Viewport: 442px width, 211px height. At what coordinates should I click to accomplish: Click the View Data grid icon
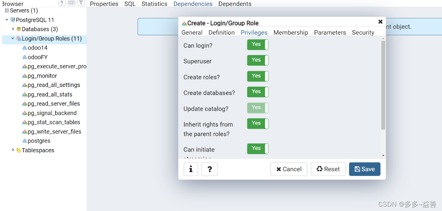[x=71, y=3]
